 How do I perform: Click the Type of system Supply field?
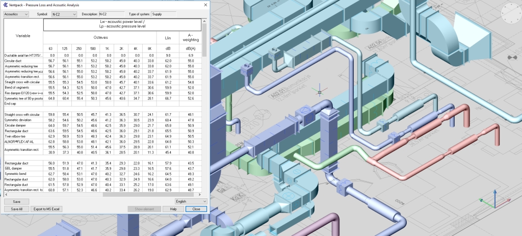164,14
